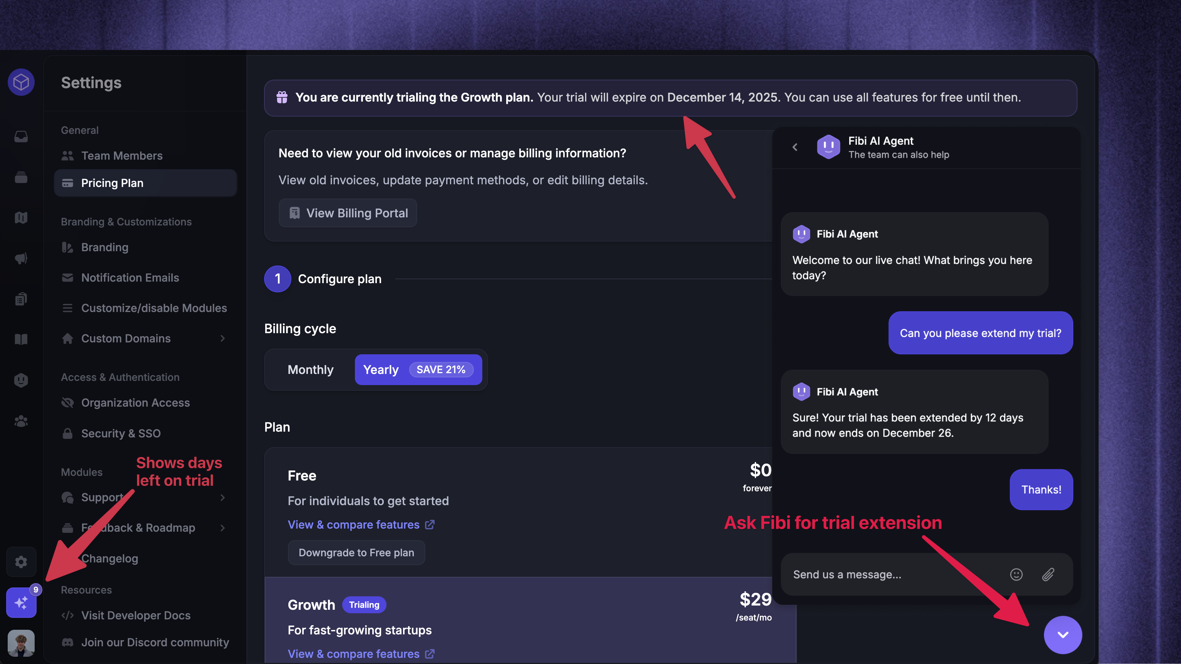Click the Send us a message field

(x=894, y=574)
